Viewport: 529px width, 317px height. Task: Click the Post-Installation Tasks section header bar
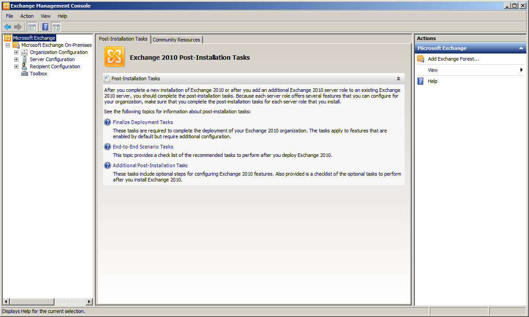click(x=254, y=78)
